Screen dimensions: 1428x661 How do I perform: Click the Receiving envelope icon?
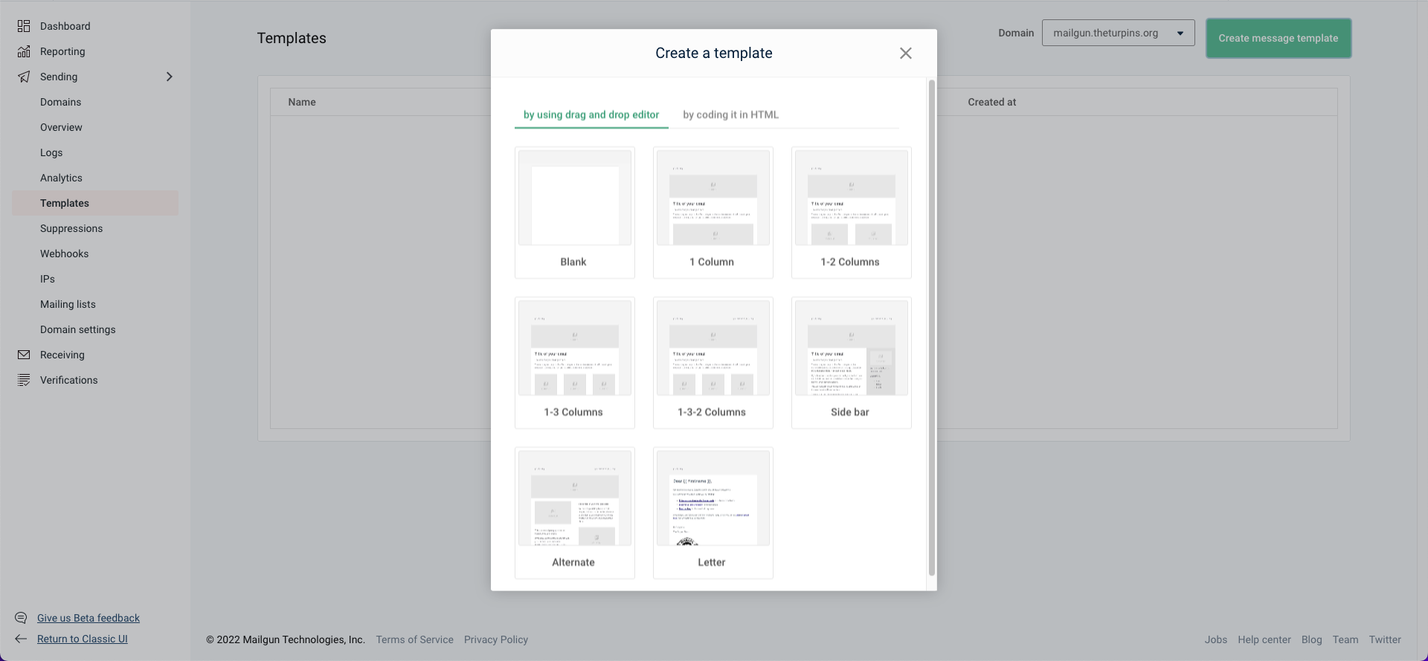pos(24,355)
